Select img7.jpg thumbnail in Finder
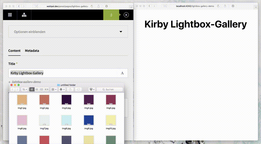Viewport: 261px width, 144px height. [x=44, y=120]
